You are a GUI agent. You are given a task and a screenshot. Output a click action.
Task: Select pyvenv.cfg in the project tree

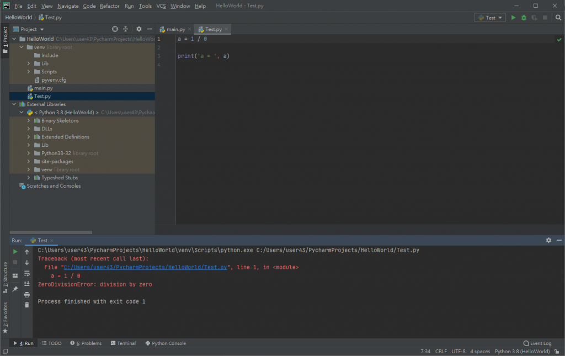[x=54, y=80]
